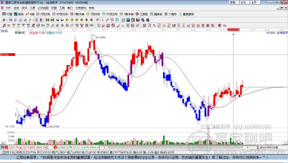Open the 工具 menu
This screenshot has width=288, height=163.
point(62,8)
